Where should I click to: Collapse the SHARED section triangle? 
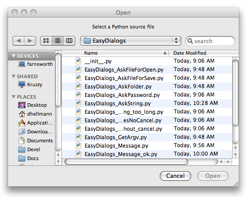pyautogui.click(x=14, y=76)
